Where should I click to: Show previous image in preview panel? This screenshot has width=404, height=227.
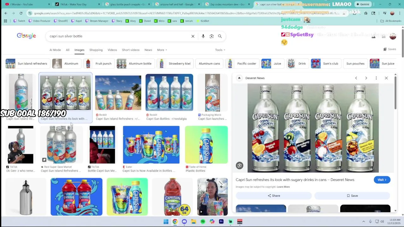coord(356,78)
